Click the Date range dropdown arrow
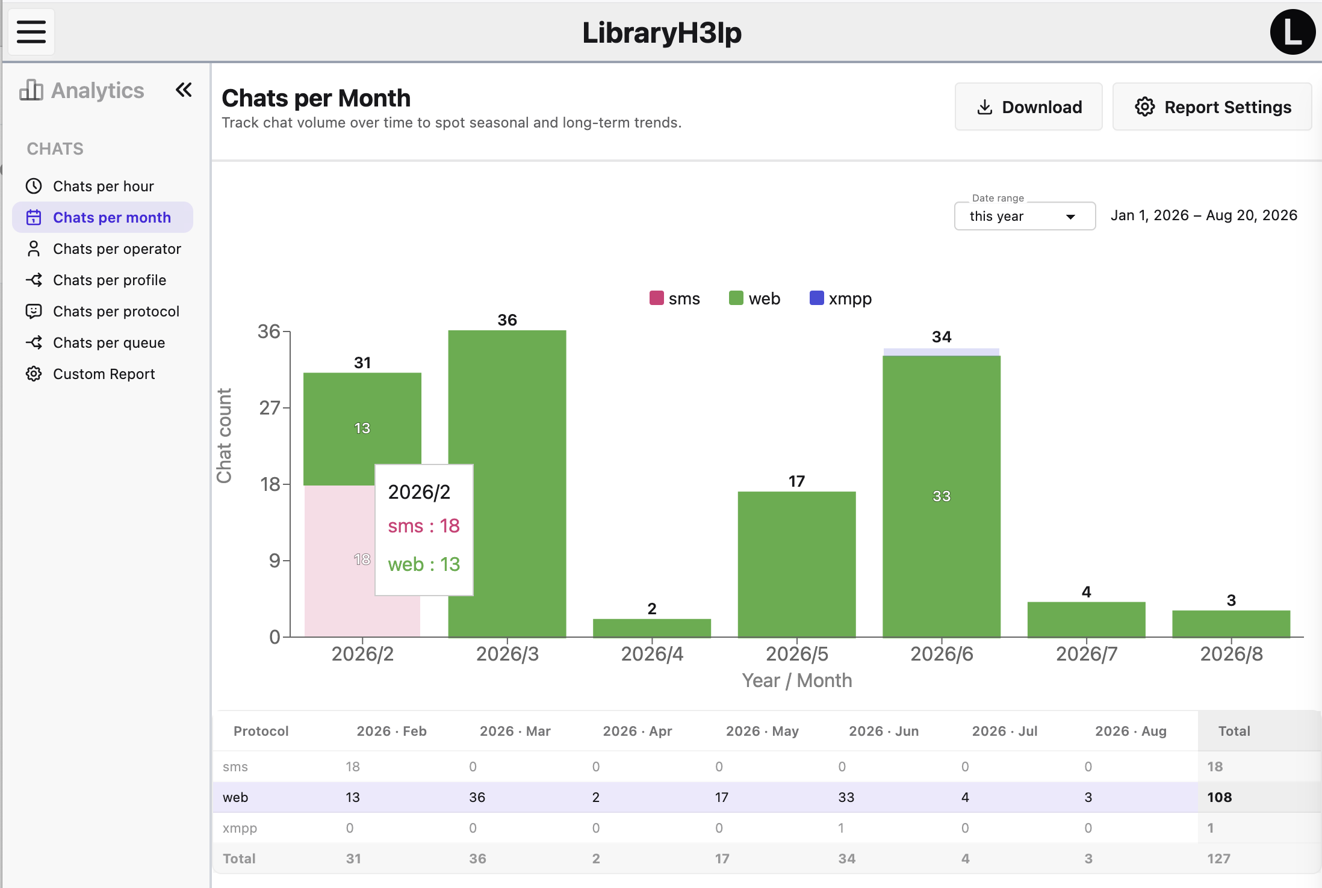Image resolution: width=1322 pixels, height=888 pixels. pyautogui.click(x=1070, y=217)
